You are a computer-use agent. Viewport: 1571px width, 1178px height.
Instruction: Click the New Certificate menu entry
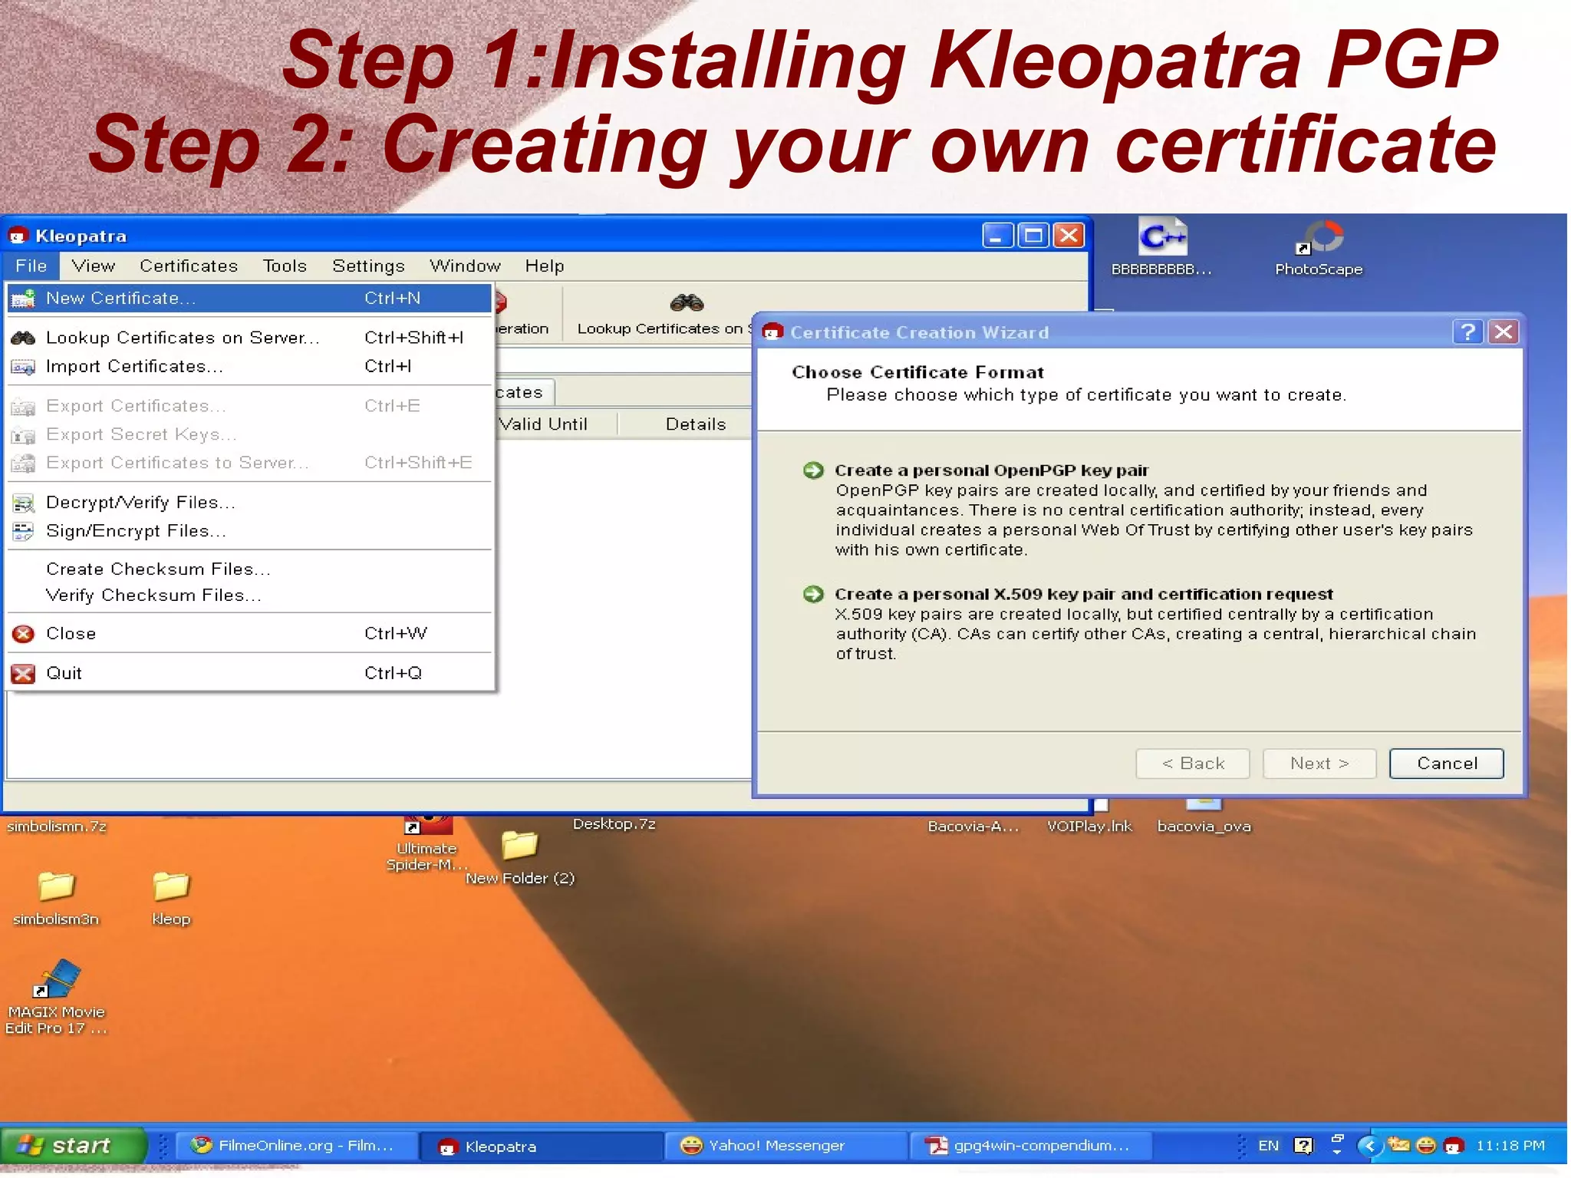[121, 299]
